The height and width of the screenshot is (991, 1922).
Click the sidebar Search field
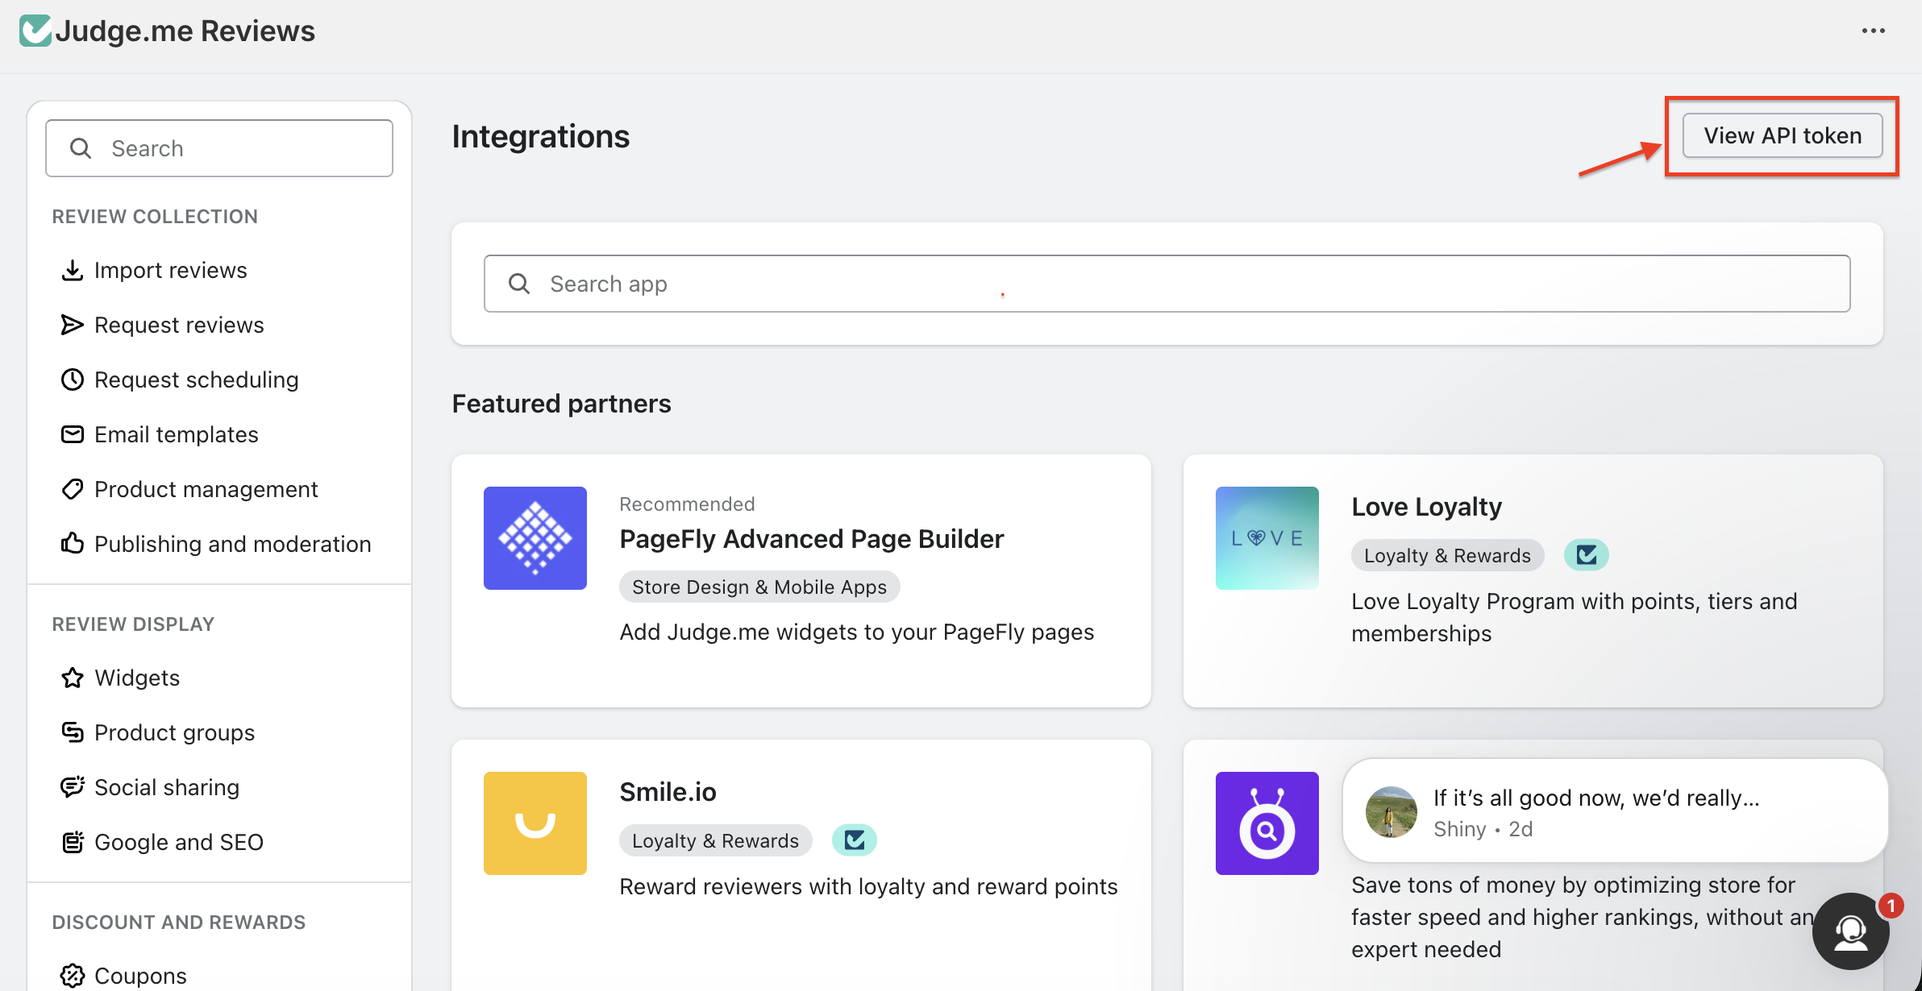tap(219, 148)
